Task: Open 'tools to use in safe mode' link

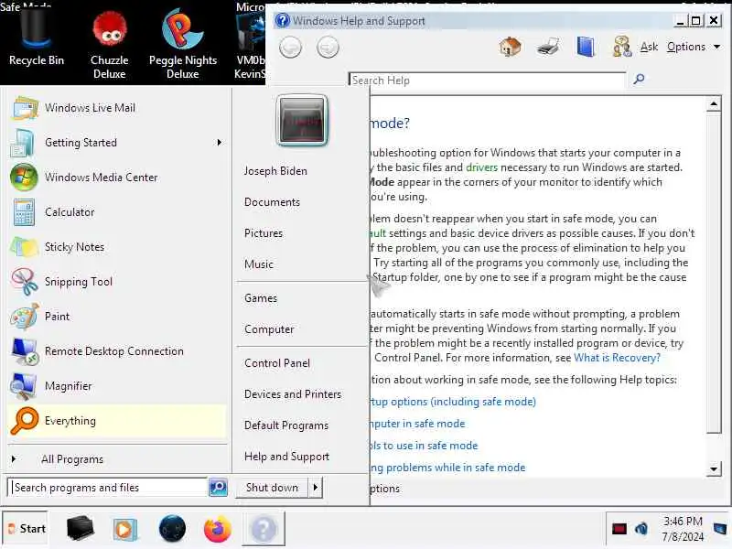Action: (424, 446)
